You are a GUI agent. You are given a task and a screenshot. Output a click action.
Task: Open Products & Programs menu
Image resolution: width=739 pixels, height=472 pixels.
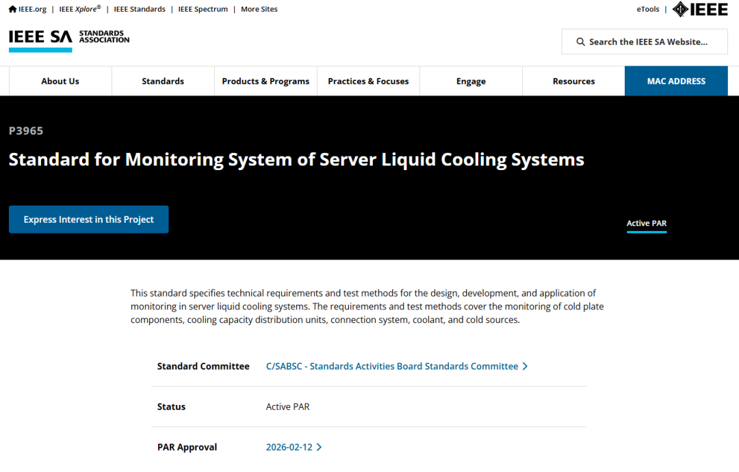tap(265, 81)
